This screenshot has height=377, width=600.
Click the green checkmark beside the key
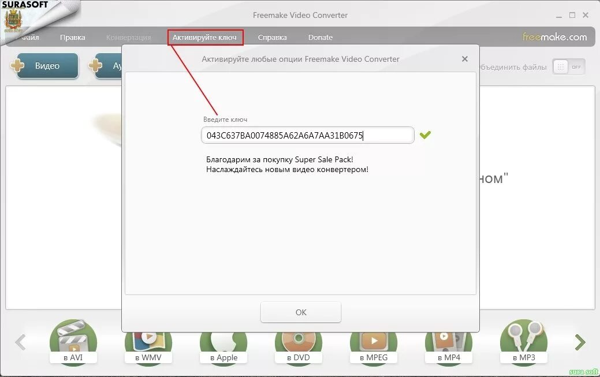425,135
